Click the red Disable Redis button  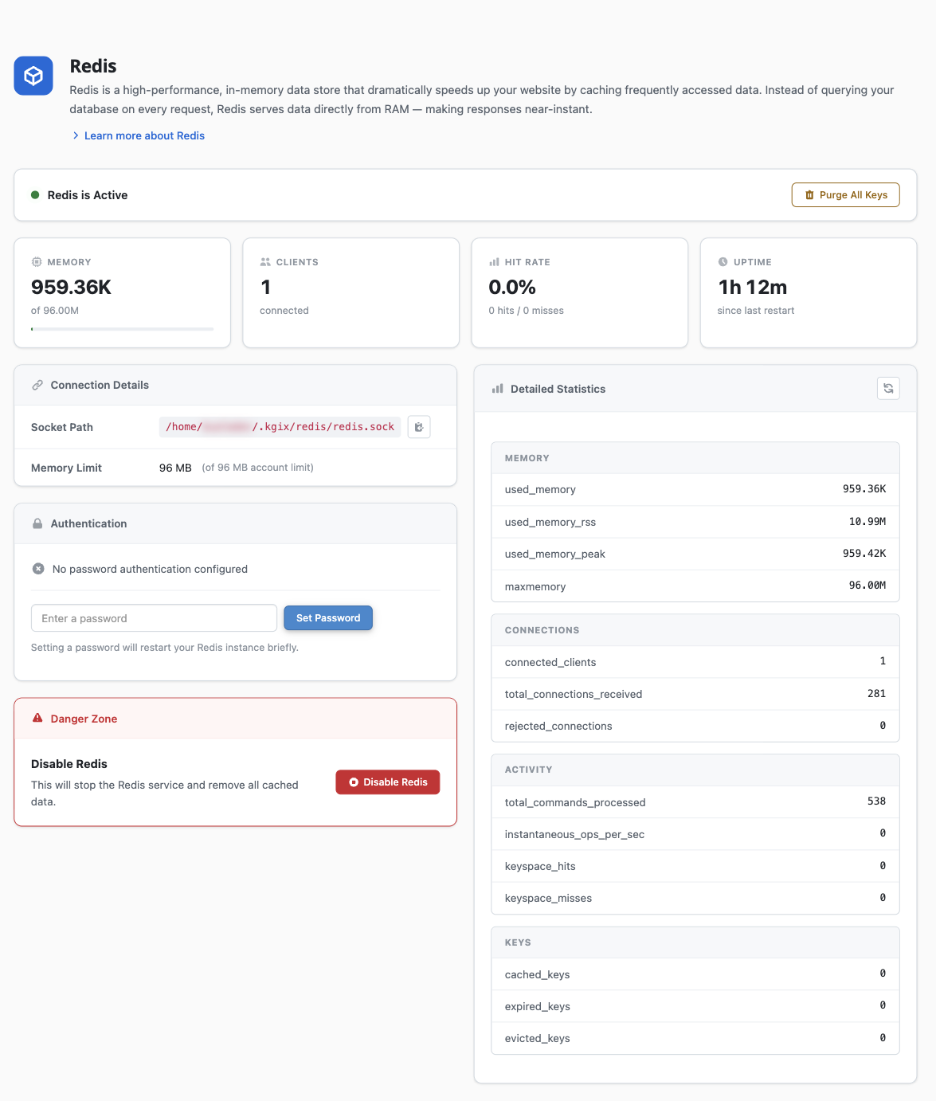point(388,782)
